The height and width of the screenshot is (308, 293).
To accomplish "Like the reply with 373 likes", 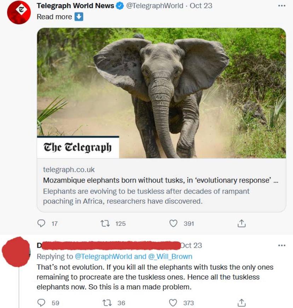I will (173, 303).
